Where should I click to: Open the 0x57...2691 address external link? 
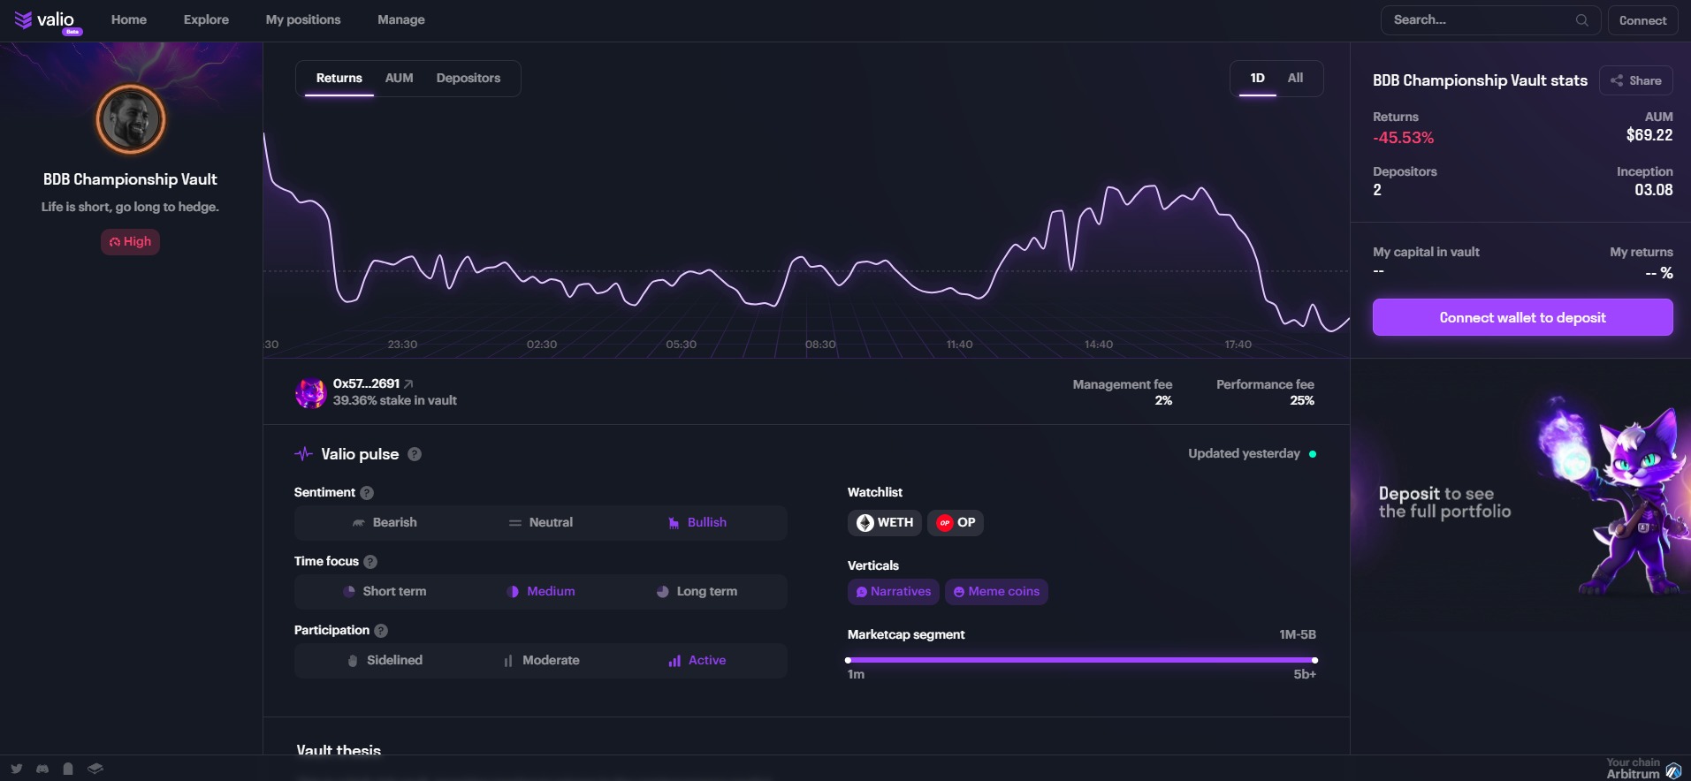point(408,383)
